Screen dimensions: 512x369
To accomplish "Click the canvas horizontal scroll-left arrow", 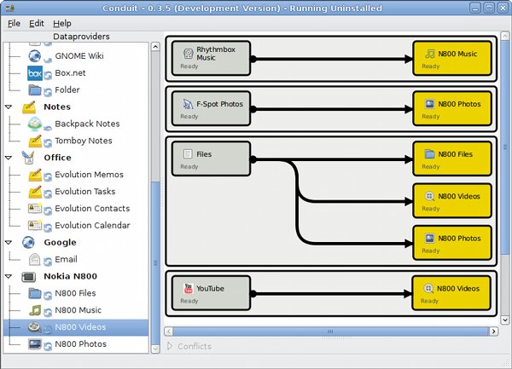I will 168,332.
